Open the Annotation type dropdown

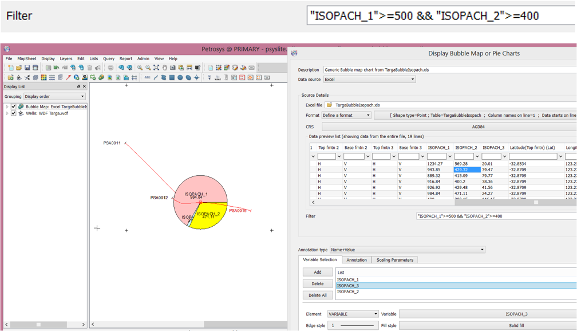pyautogui.click(x=407, y=250)
